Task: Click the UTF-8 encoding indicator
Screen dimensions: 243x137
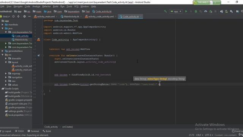Action: point(209,135)
